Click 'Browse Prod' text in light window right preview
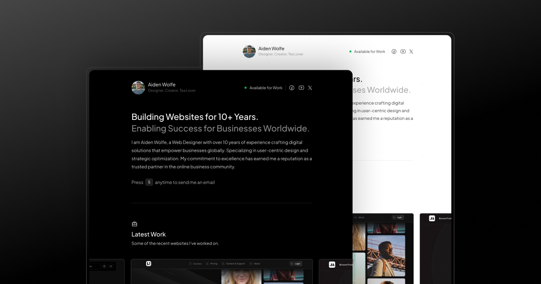The width and height of the screenshot is (541, 284). [445, 218]
